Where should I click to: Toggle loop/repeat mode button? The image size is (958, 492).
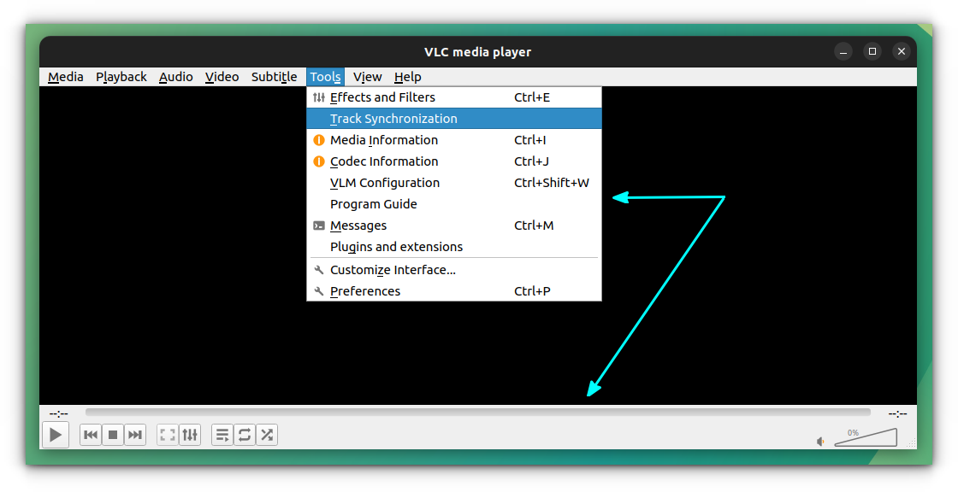245,435
